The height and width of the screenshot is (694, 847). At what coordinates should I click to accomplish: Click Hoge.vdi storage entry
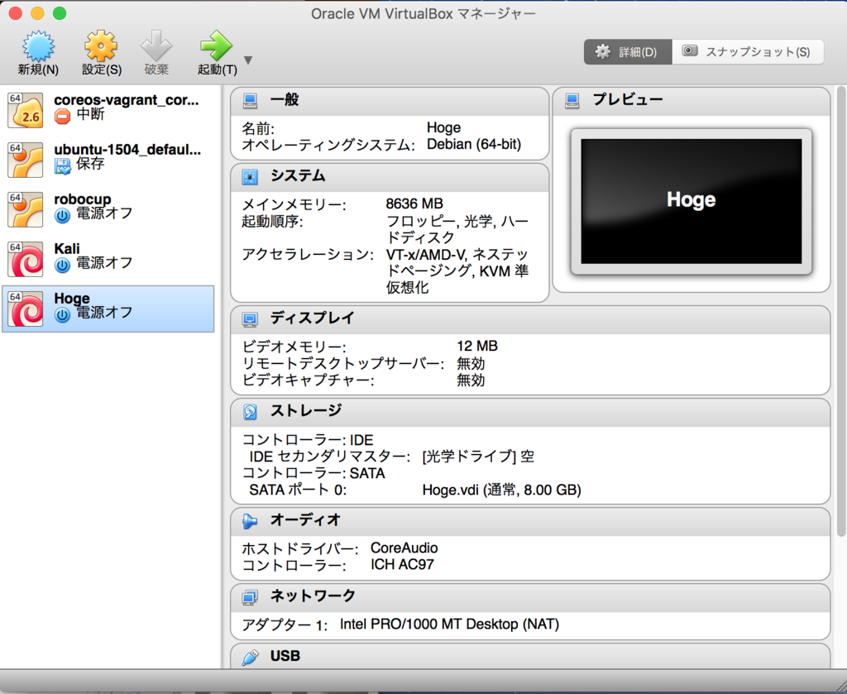coord(501,490)
